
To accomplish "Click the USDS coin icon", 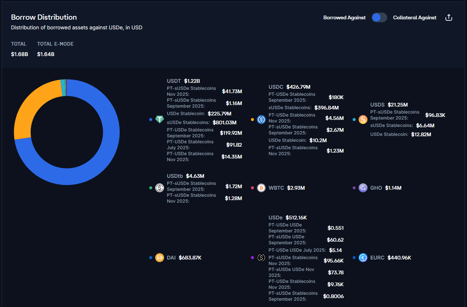I will [x=363, y=120].
